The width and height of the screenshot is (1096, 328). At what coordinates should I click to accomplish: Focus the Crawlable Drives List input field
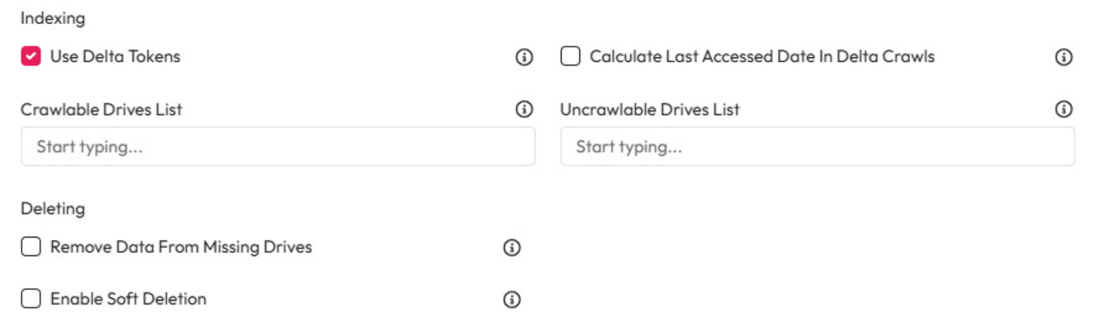point(278,146)
